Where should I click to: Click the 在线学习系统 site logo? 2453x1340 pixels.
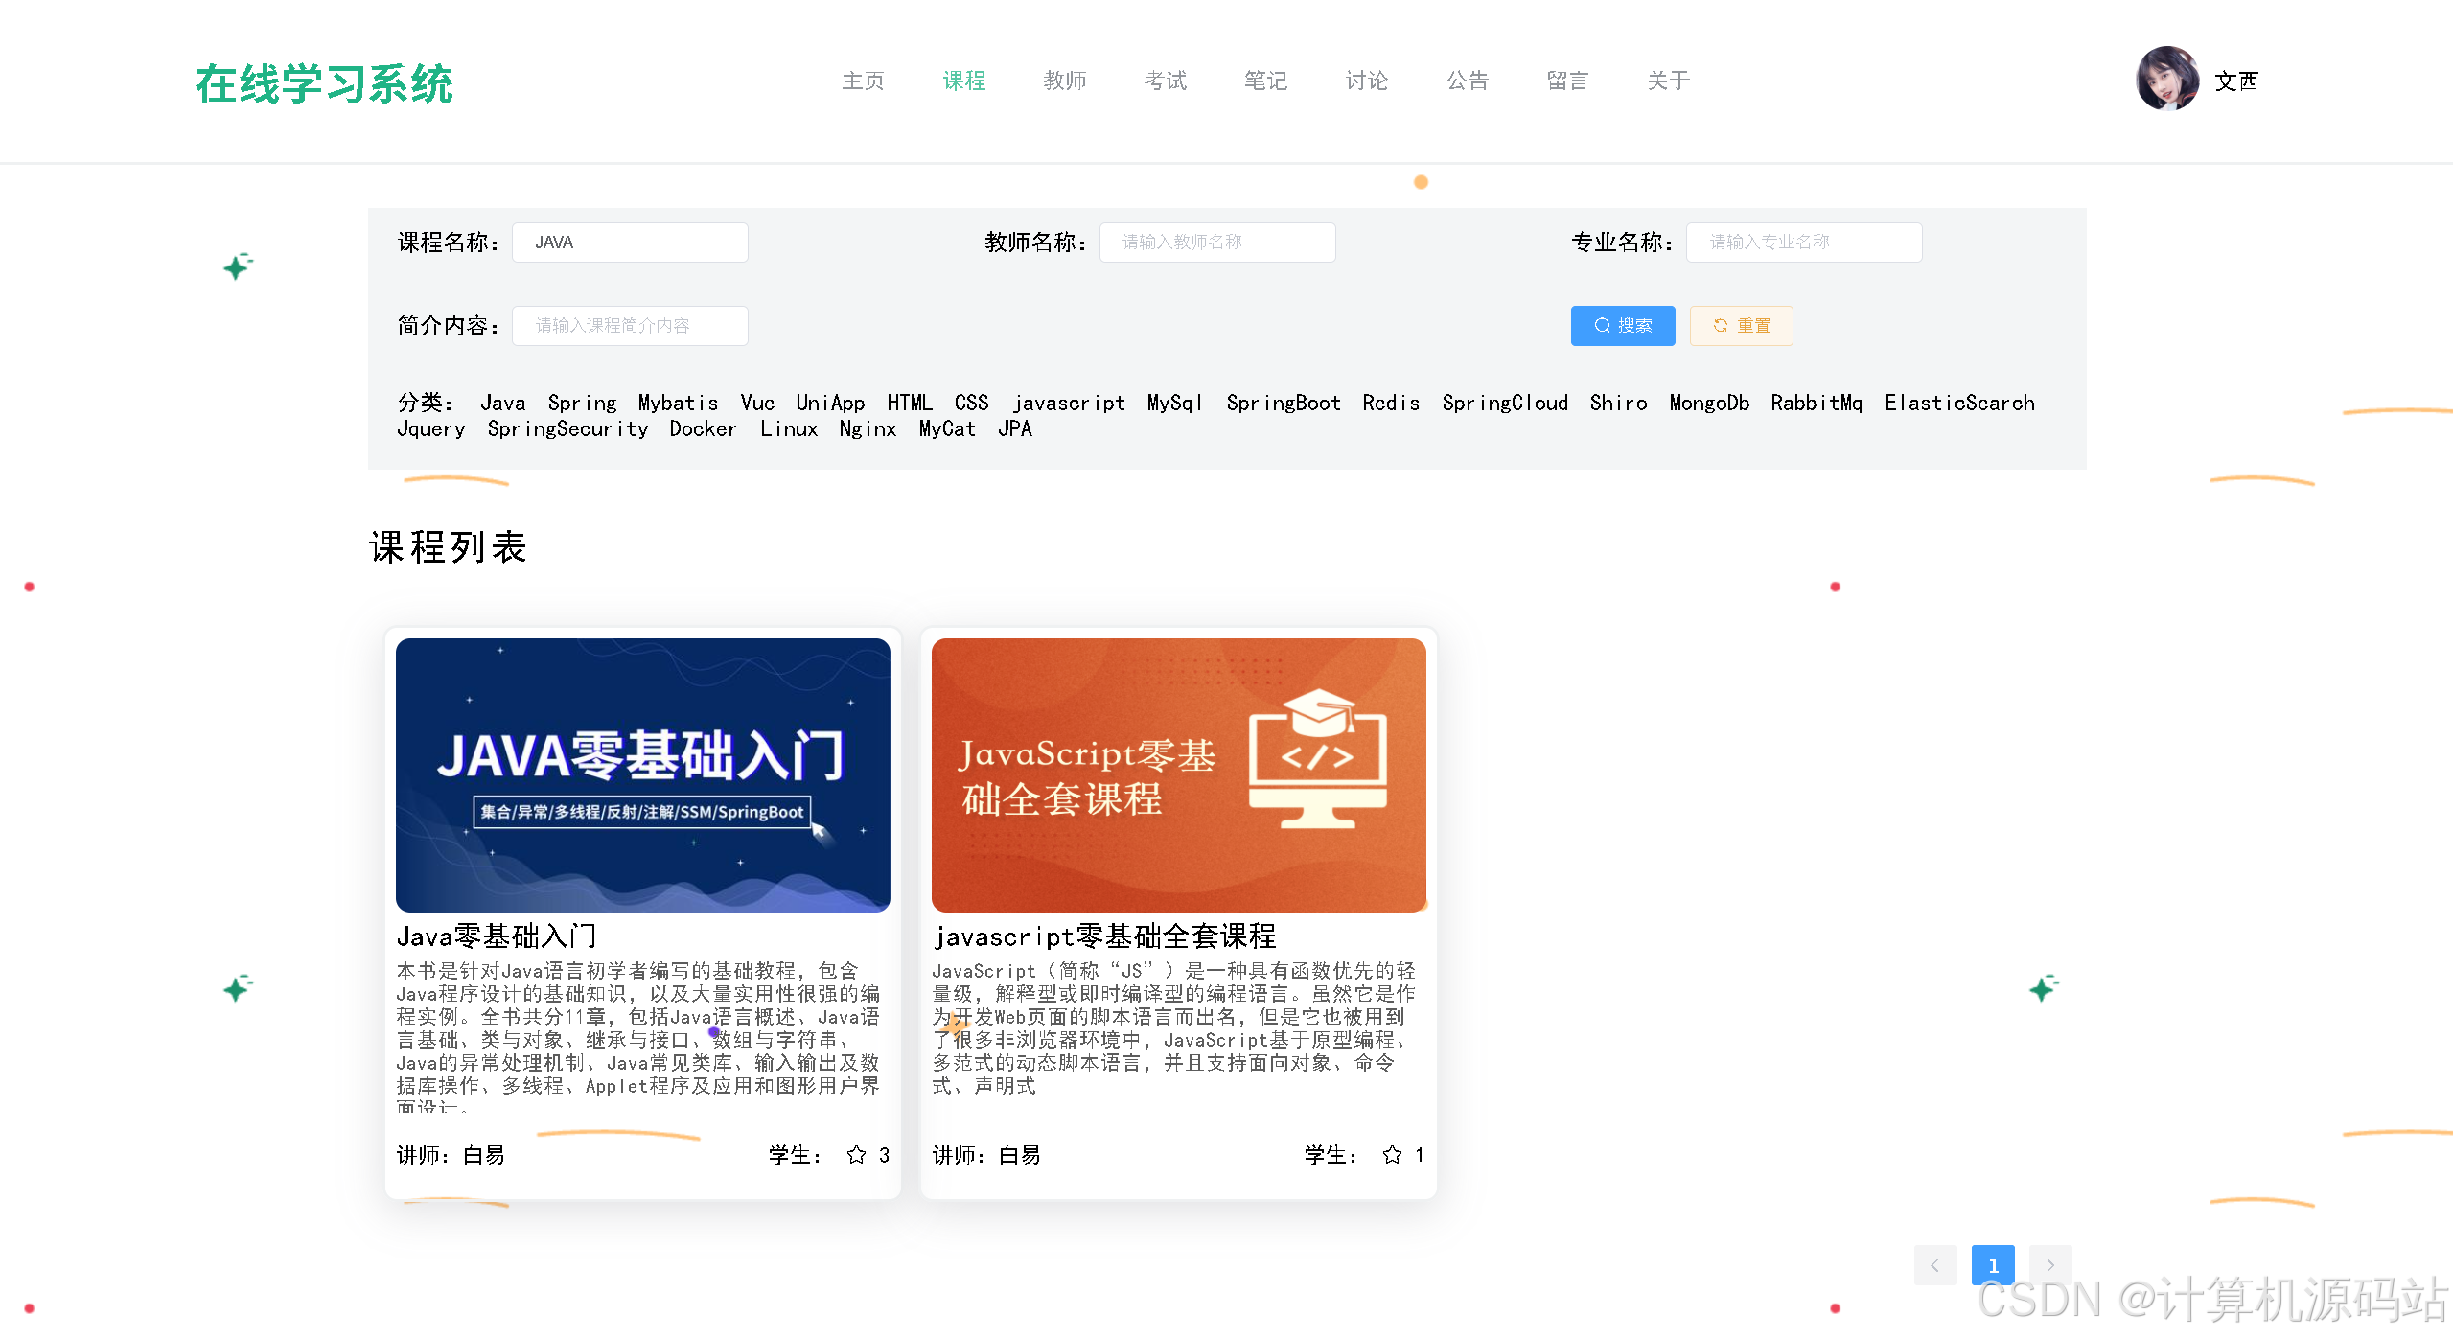pos(325,84)
